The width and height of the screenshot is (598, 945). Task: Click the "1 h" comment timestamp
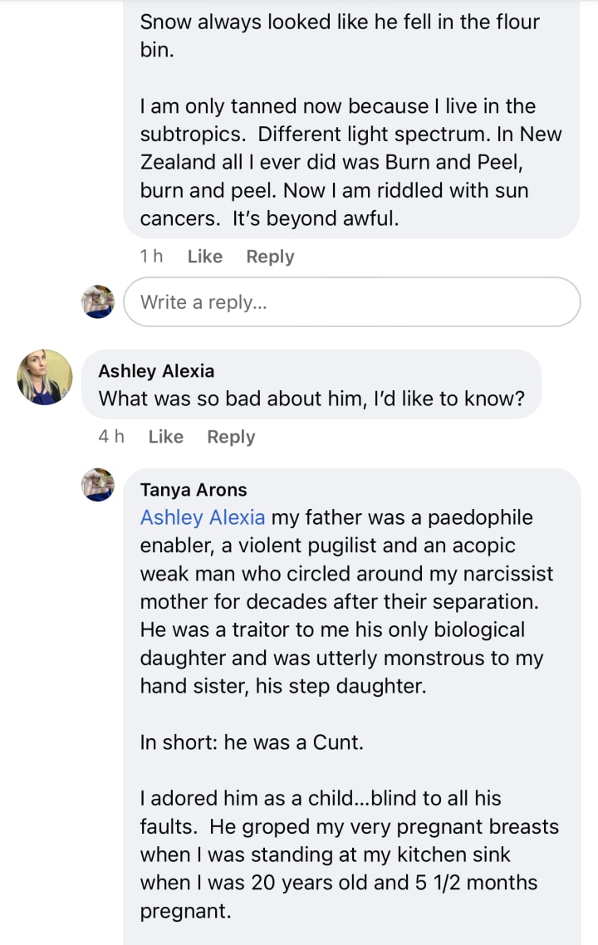[x=151, y=257]
